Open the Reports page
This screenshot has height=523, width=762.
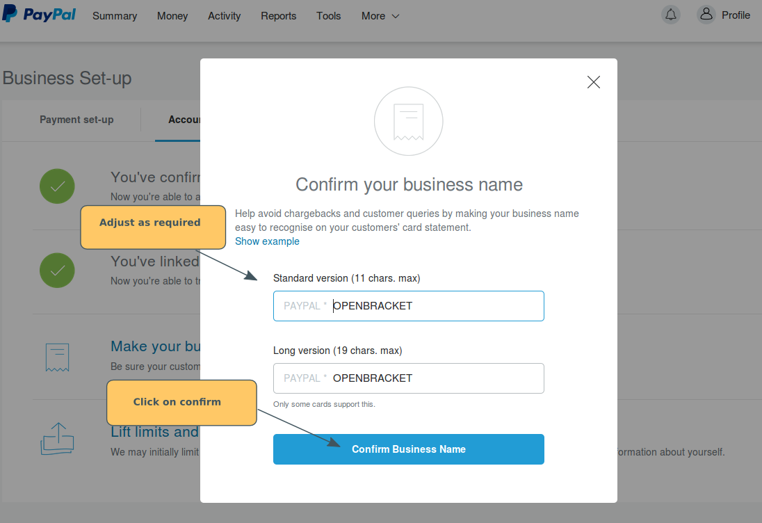[279, 16]
